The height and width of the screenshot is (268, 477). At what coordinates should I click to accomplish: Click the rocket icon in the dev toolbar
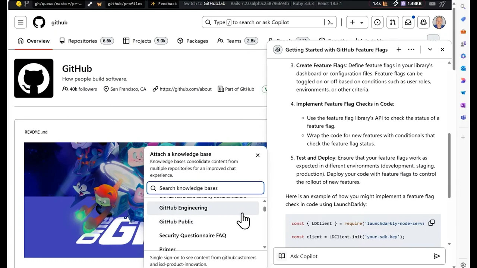coord(442,4)
